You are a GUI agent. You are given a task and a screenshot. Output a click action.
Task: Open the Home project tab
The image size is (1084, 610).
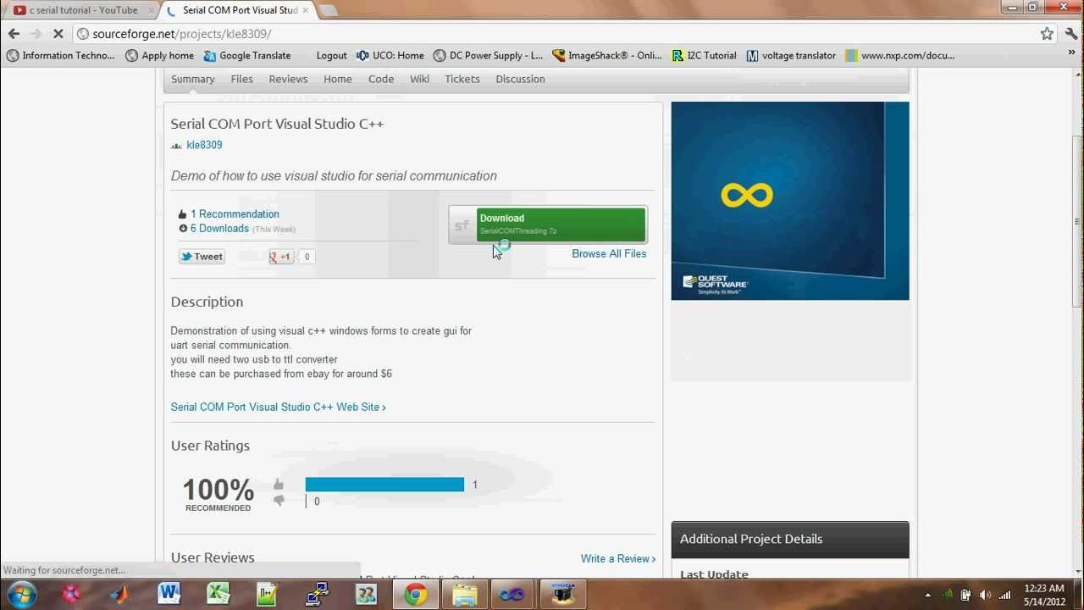tap(337, 79)
